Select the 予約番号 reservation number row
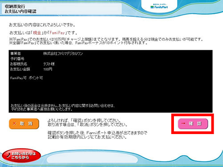Screen dimensions: 223x167 (x=17, y=59)
